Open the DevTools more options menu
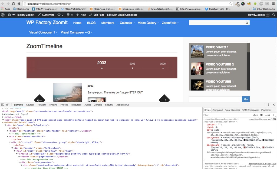Viewport: 277px width, 169px height. click(x=268, y=105)
